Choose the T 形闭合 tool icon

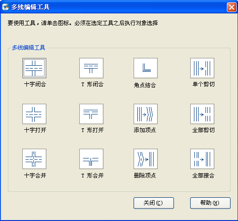point(91,68)
